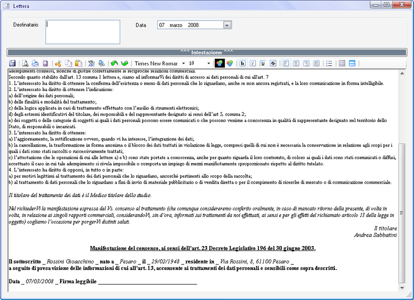Click the italic date '07/03/2008'
The width and height of the screenshot is (414, 300).
click(x=40, y=281)
